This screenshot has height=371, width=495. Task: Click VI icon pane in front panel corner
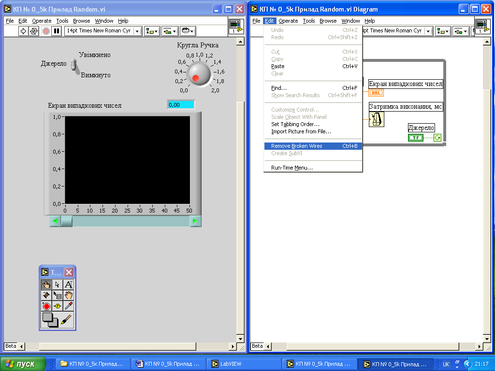236,26
